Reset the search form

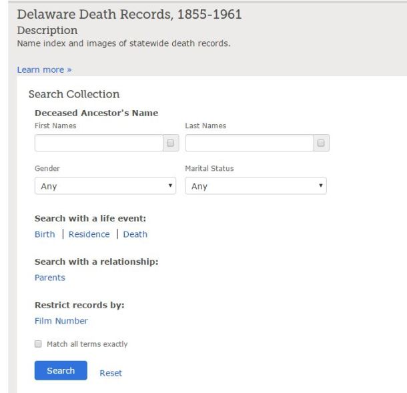[x=111, y=374]
